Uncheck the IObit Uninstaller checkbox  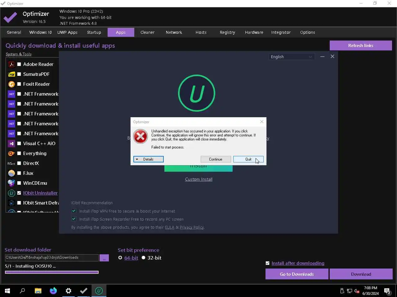(19, 193)
